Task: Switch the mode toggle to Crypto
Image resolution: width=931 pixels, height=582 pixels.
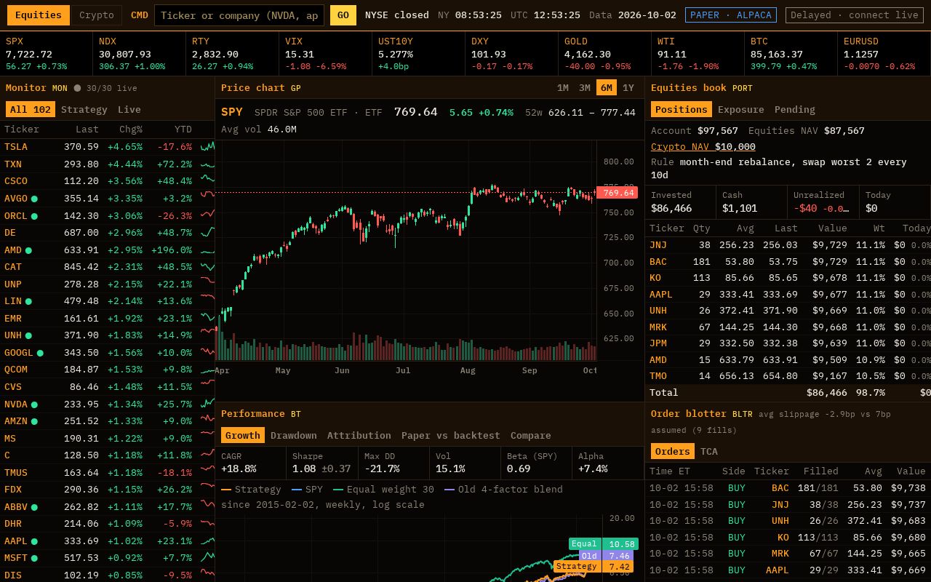Action: coord(97,15)
